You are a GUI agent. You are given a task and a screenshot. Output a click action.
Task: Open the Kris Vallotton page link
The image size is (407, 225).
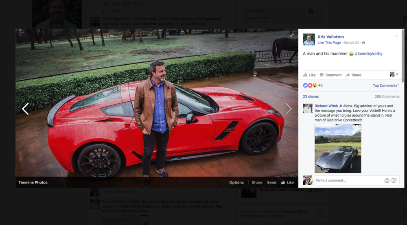point(330,37)
